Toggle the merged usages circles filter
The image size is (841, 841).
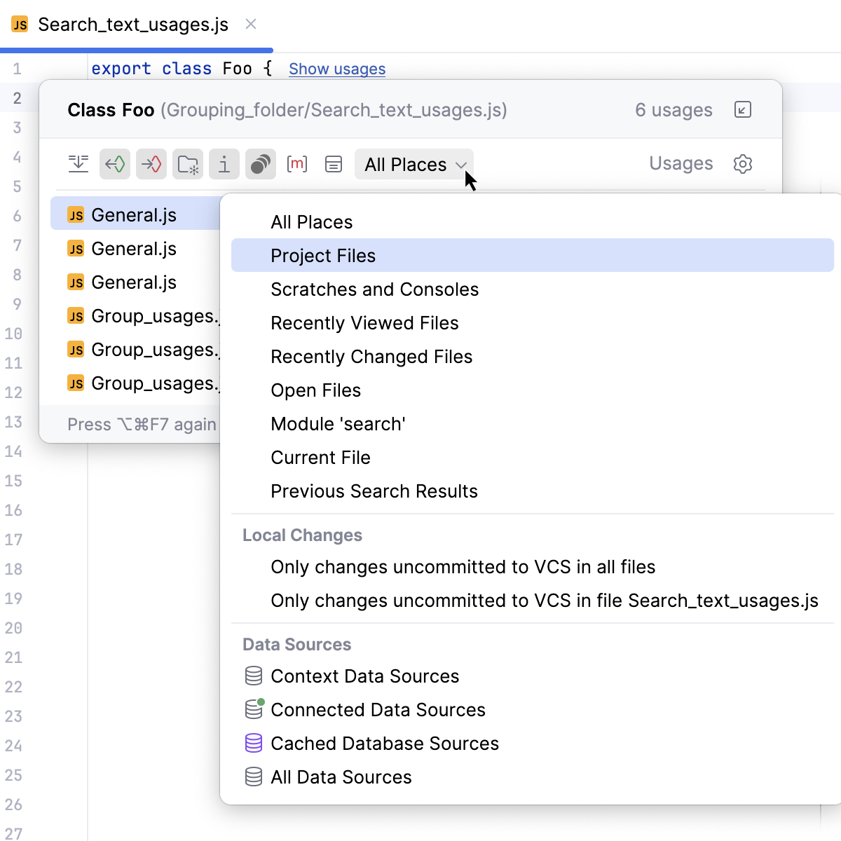pos(261,164)
